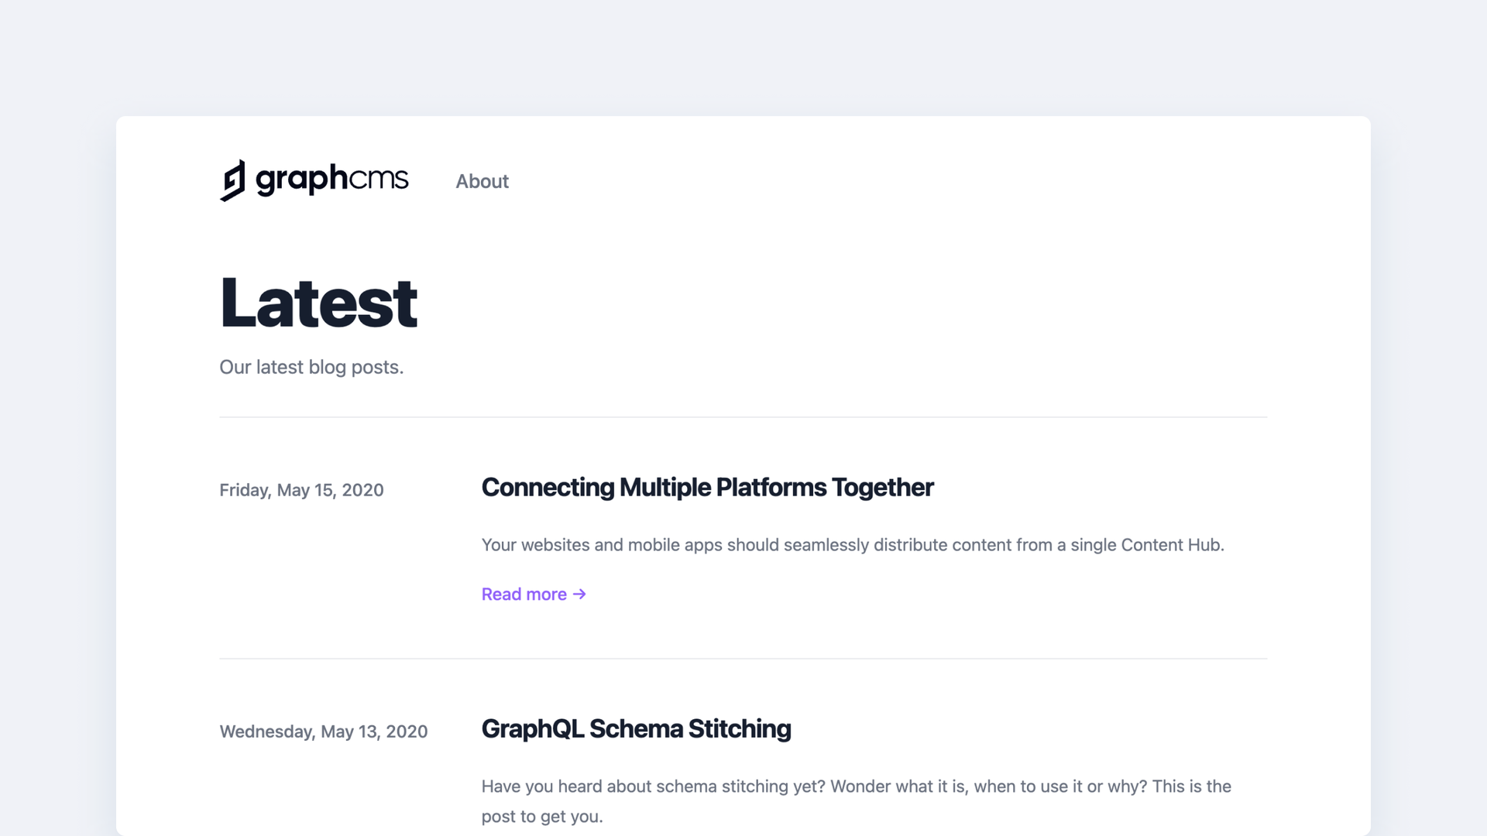
Task: Click the Content Hub post description text
Action: (x=852, y=545)
